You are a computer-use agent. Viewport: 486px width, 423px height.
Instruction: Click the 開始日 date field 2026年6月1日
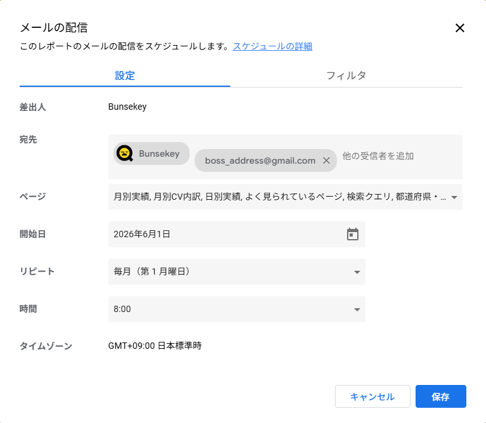tap(237, 234)
